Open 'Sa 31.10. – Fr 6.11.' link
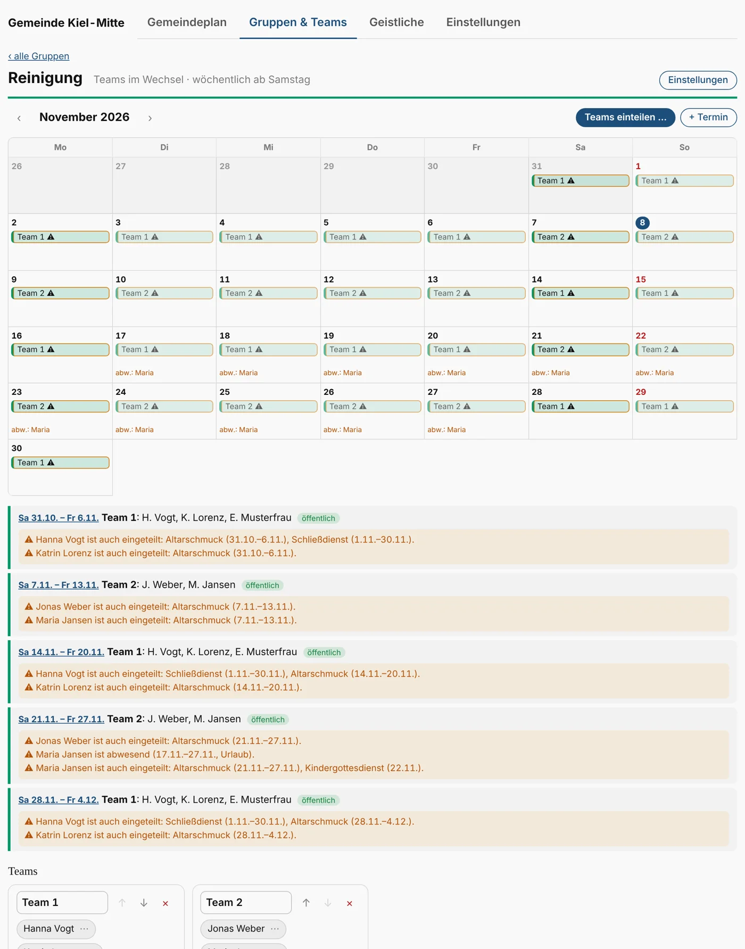The width and height of the screenshot is (745, 949). coord(59,518)
